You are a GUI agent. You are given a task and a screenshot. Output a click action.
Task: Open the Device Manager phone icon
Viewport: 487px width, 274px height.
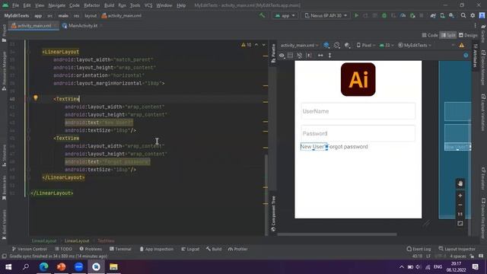point(442,15)
